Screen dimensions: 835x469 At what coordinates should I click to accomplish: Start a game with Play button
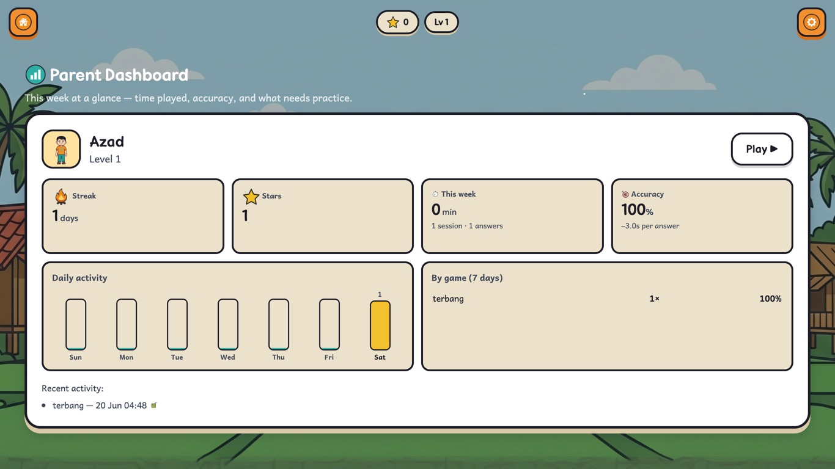pyautogui.click(x=762, y=149)
